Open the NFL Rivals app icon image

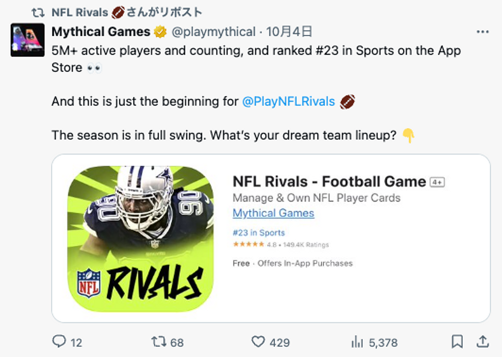tap(140, 239)
